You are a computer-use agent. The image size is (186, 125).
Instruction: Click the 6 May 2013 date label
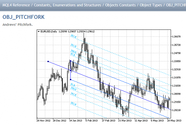[157, 121]
